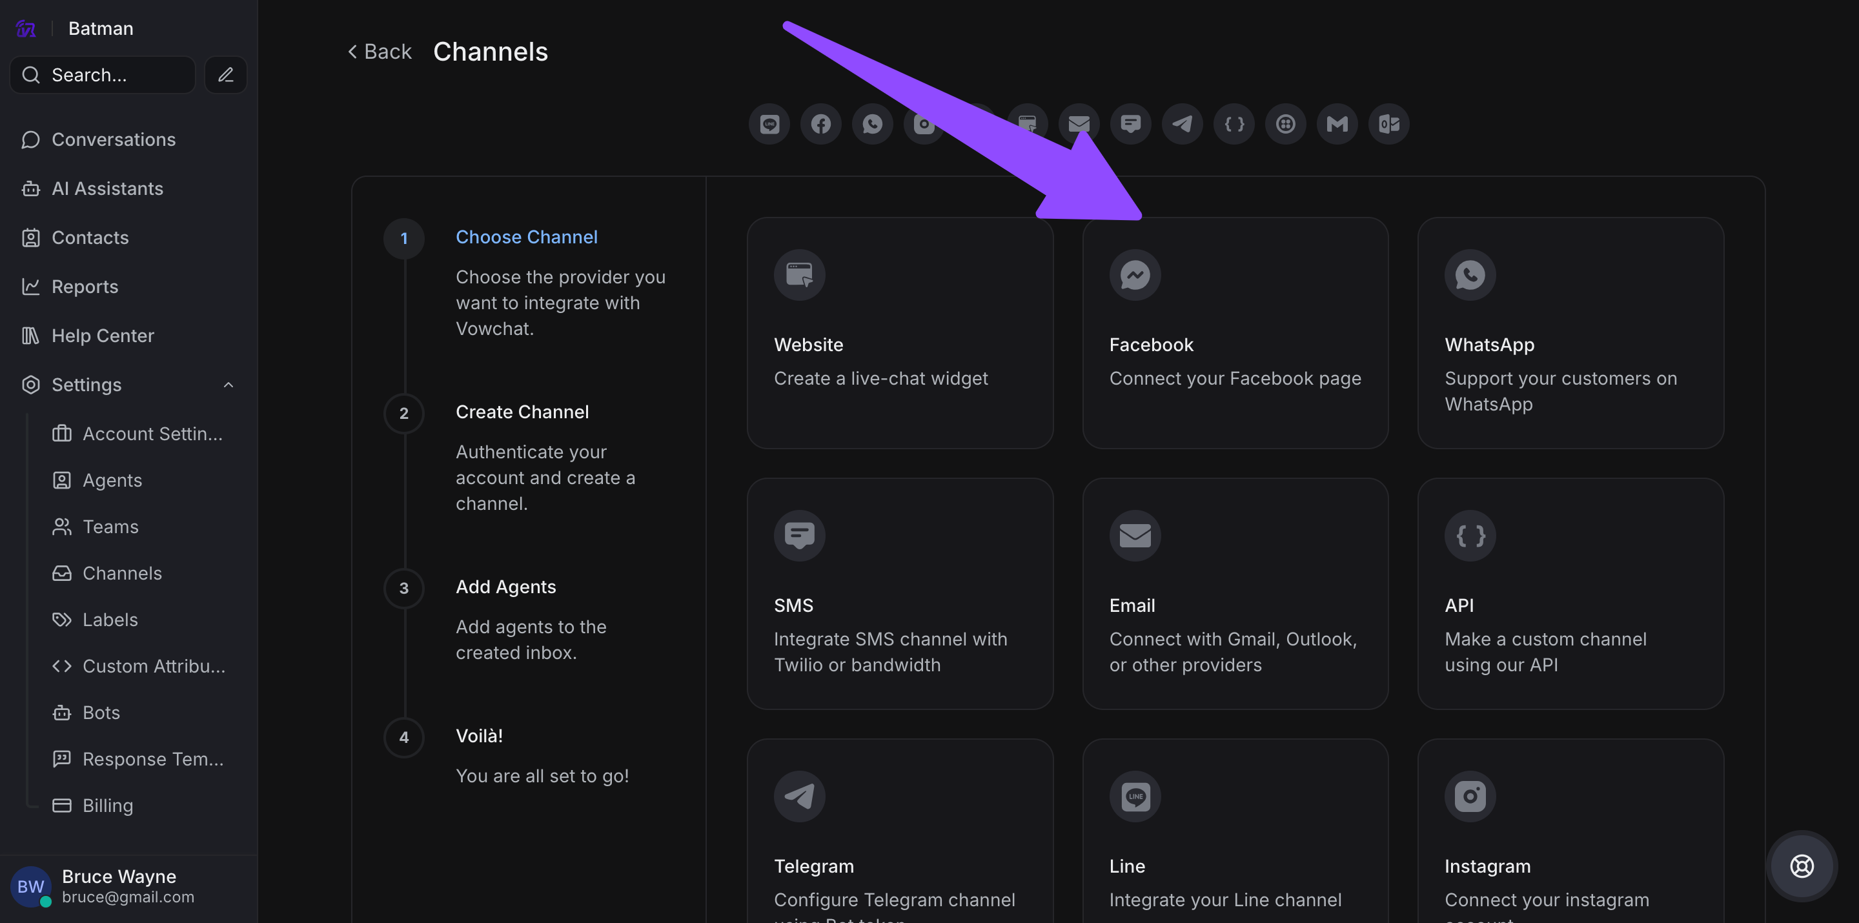Open Bruce Wayne profile menu
Image resolution: width=1859 pixels, height=923 pixels.
click(119, 886)
